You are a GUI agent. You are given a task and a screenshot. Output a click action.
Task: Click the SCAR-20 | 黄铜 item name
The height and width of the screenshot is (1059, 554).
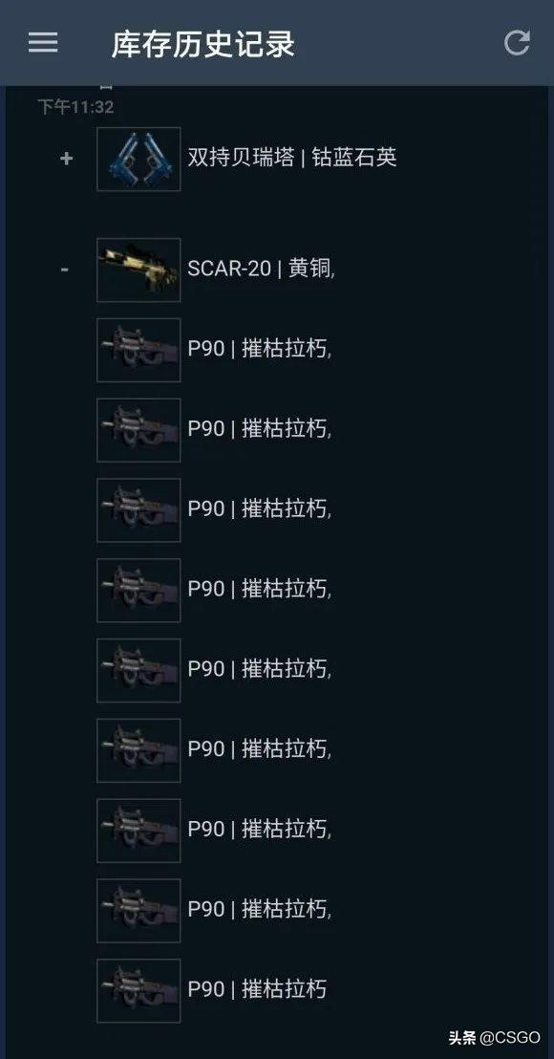(261, 269)
